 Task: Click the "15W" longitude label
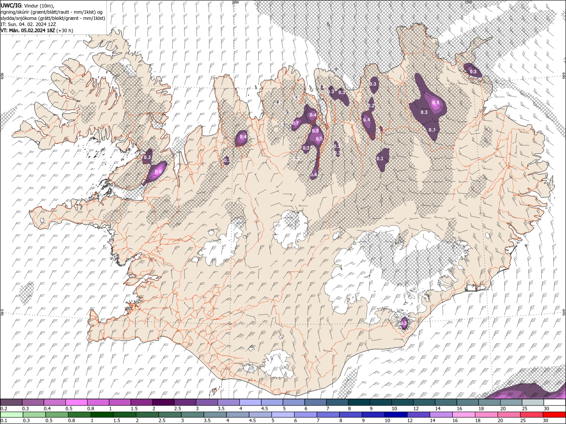tap(468, 2)
